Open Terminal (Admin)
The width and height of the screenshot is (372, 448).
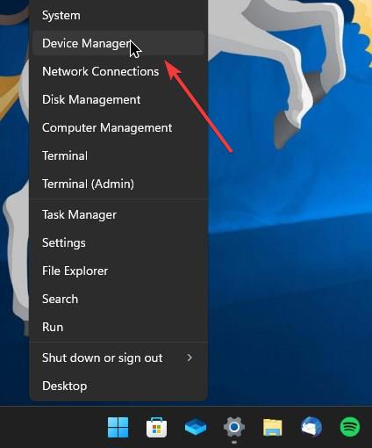pyautogui.click(x=118, y=184)
